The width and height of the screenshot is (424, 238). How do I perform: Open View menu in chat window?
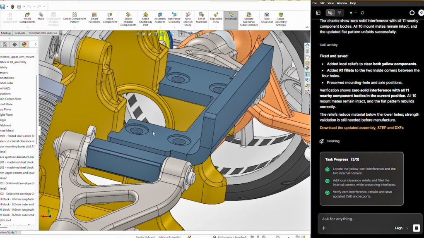coord(330,3)
